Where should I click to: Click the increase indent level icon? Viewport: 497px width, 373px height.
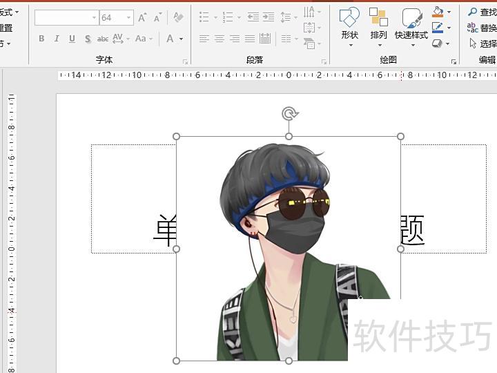(269, 17)
